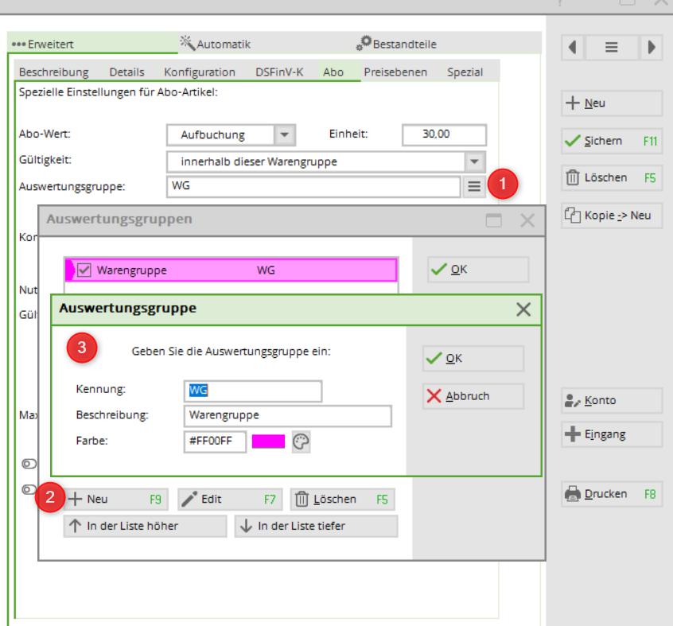Click the magenta color swatch
This screenshot has height=626, width=673.
268,441
